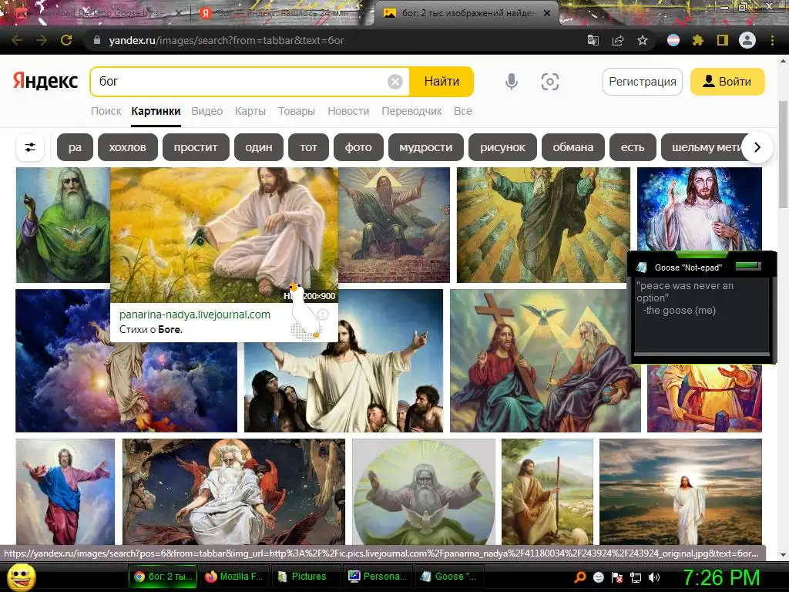Open the image filters slider icon
Image resolution: width=789 pixels, height=592 pixels.
[x=30, y=147]
